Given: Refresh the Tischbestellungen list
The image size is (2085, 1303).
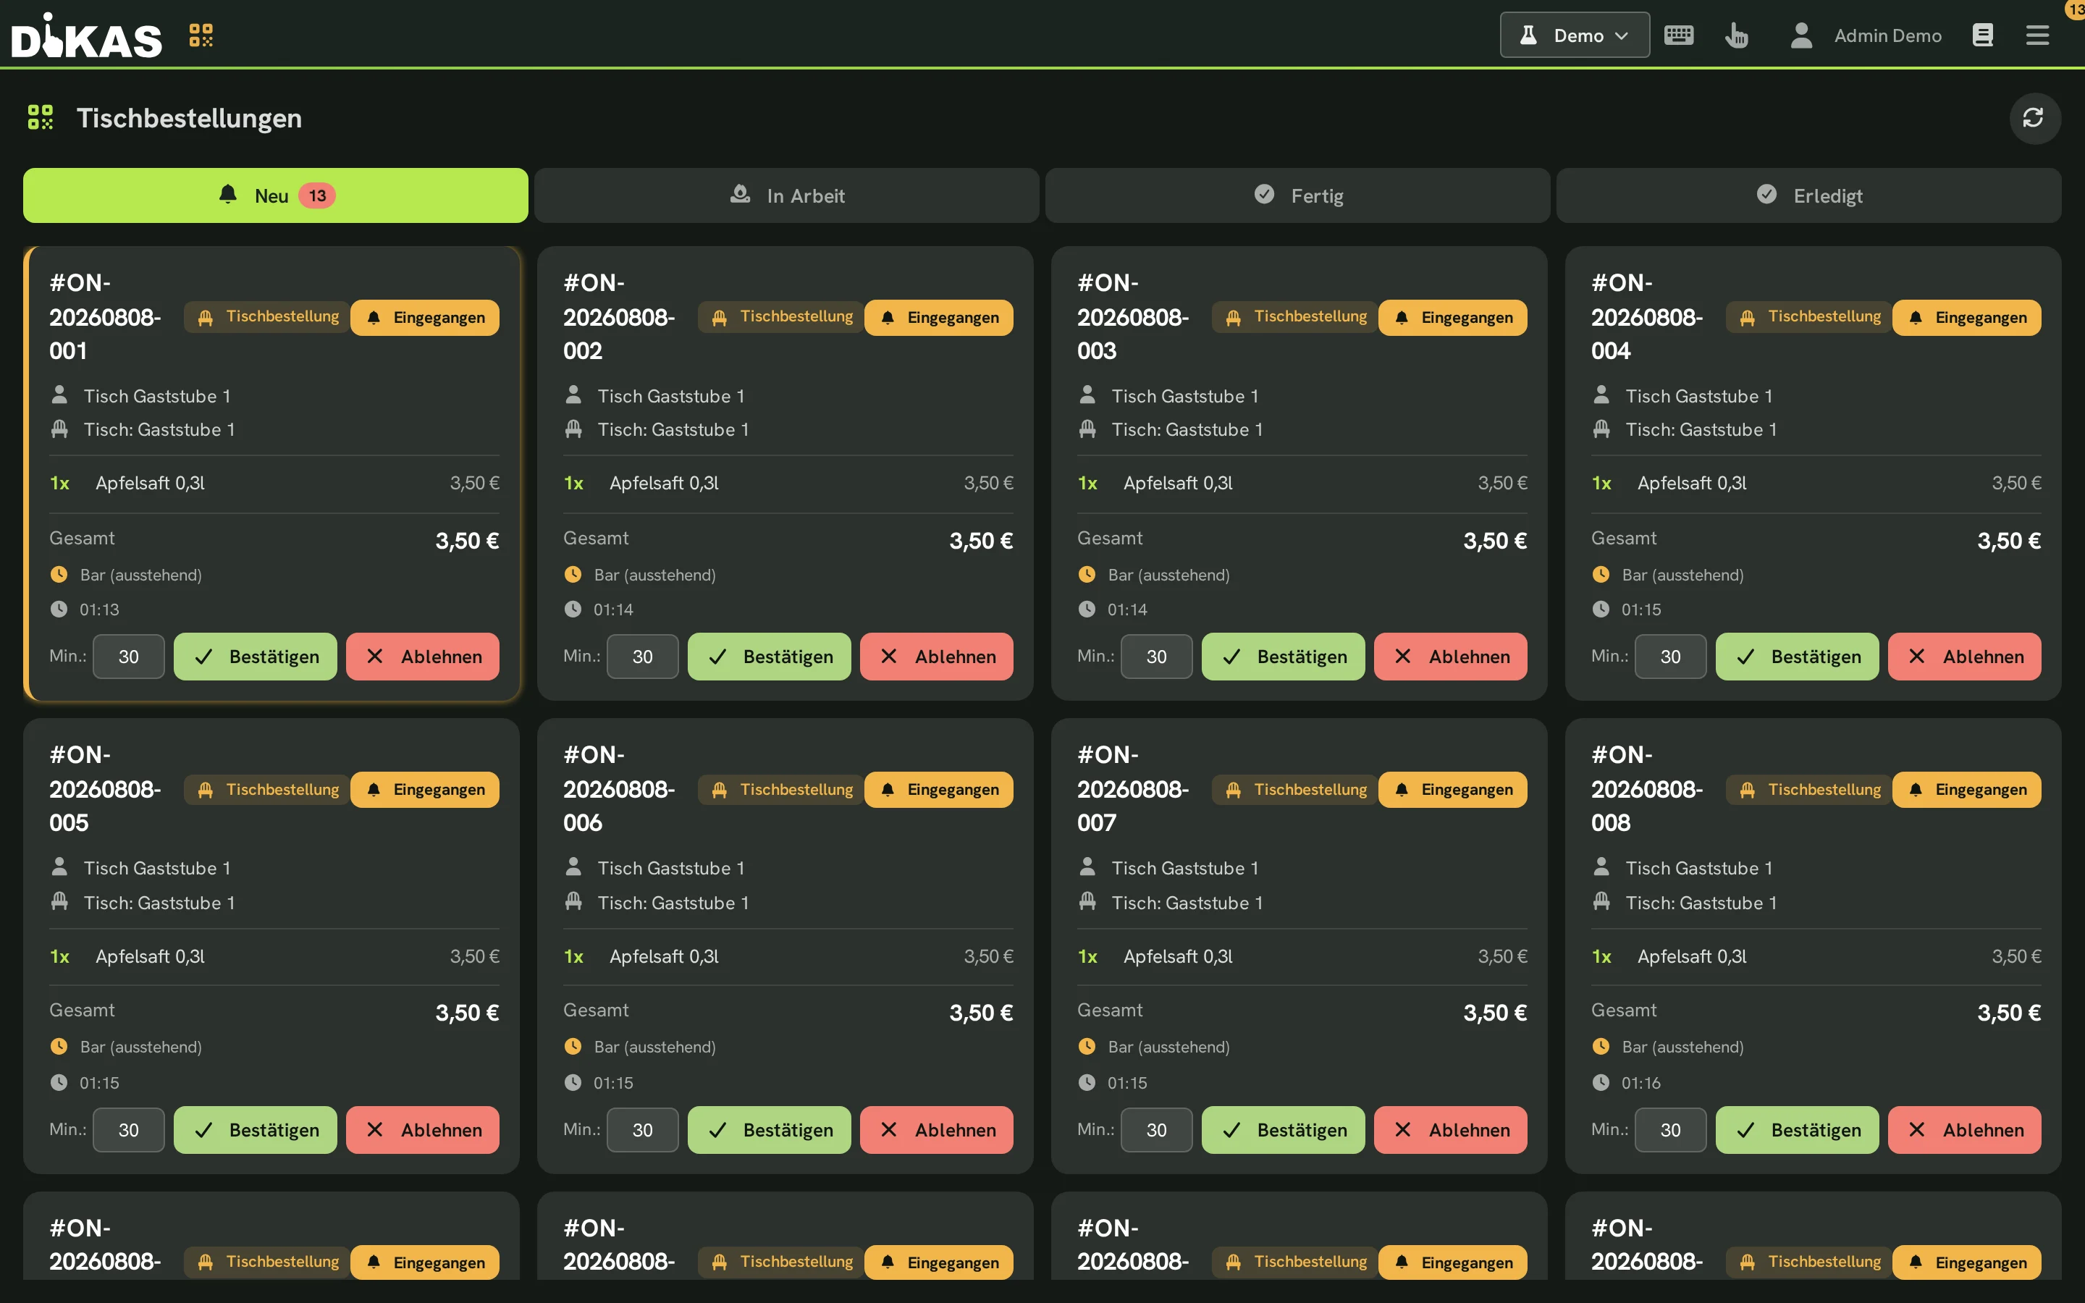Looking at the screenshot, I should pyautogui.click(x=2034, y=118).
